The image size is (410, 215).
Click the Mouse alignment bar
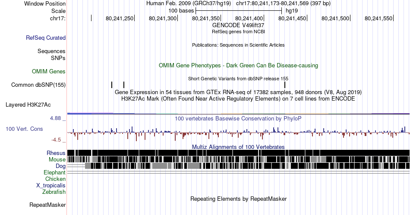pyautogui.click(x=238, y=159)
